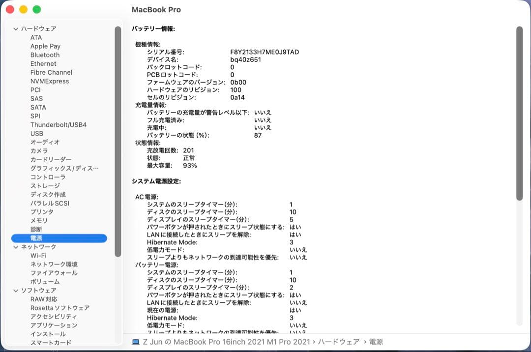Click the MacBook Pro window title
Screen dimensions: 531x352
156,10
